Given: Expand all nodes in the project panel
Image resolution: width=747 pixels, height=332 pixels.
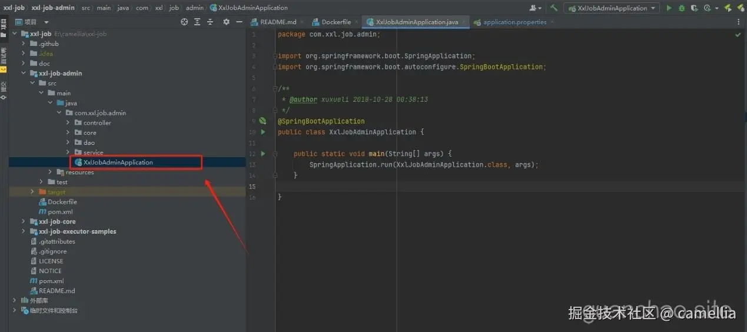Looking at the screenshot, I should click(197, 22).
